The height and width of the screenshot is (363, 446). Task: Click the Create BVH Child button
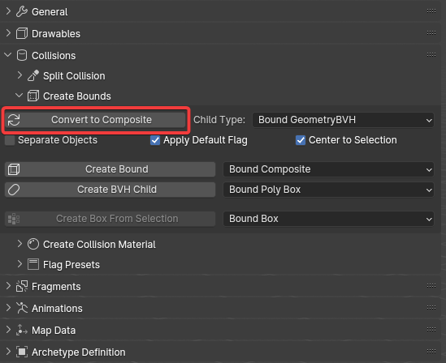[x=110, y=190]
